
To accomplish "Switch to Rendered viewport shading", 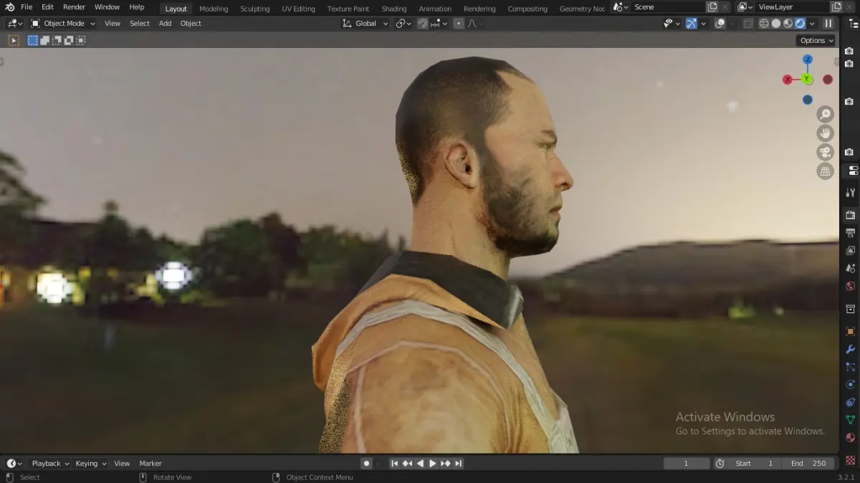I will [801, 23].
